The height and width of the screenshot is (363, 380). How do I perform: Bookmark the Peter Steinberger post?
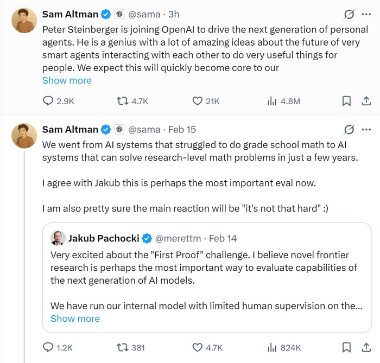coord(346,101)
